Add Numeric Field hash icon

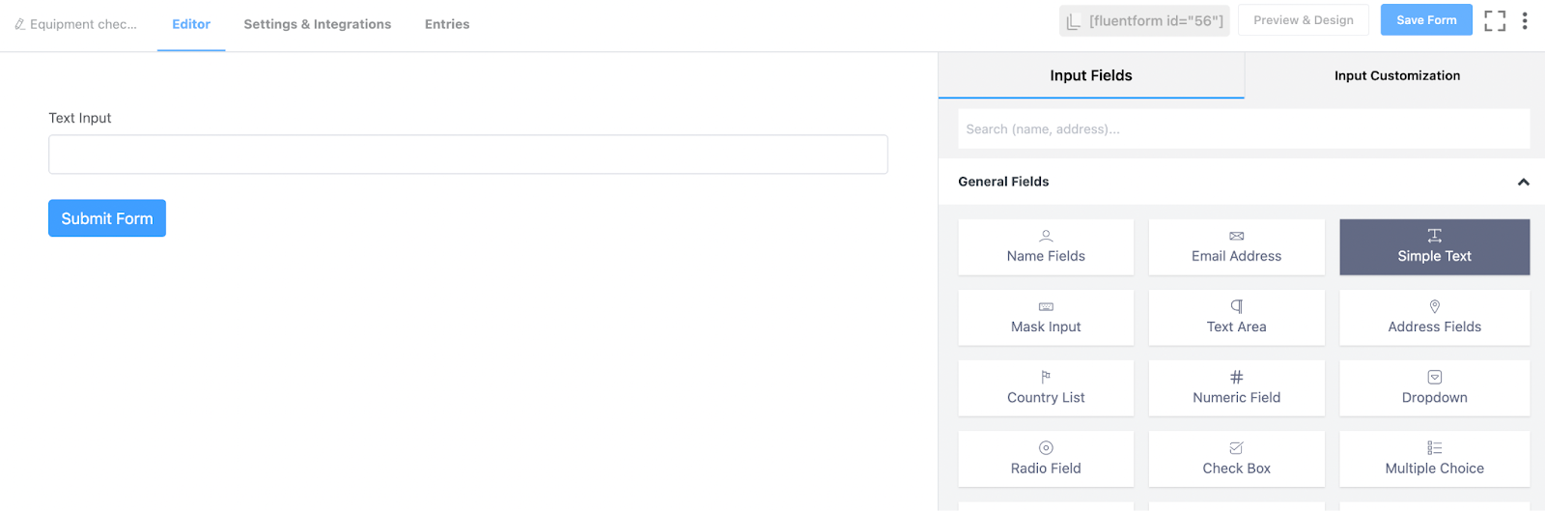point(1236,377)
